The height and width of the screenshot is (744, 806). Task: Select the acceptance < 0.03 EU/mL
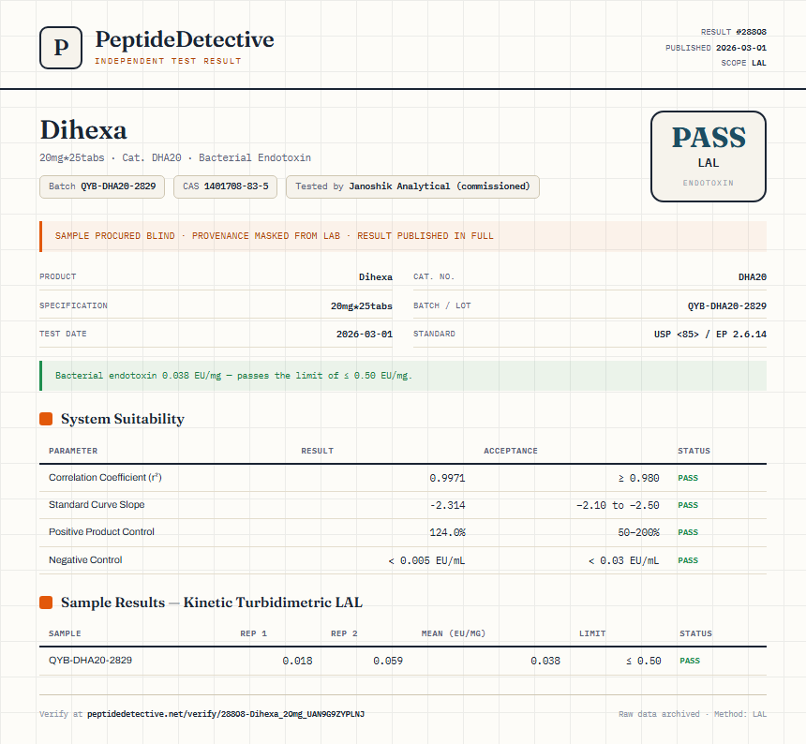click(623, 560)
